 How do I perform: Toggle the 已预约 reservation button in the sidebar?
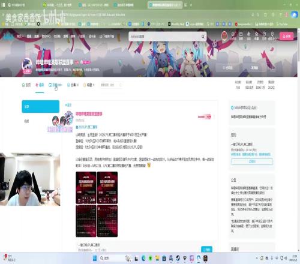tap(252, 161)
